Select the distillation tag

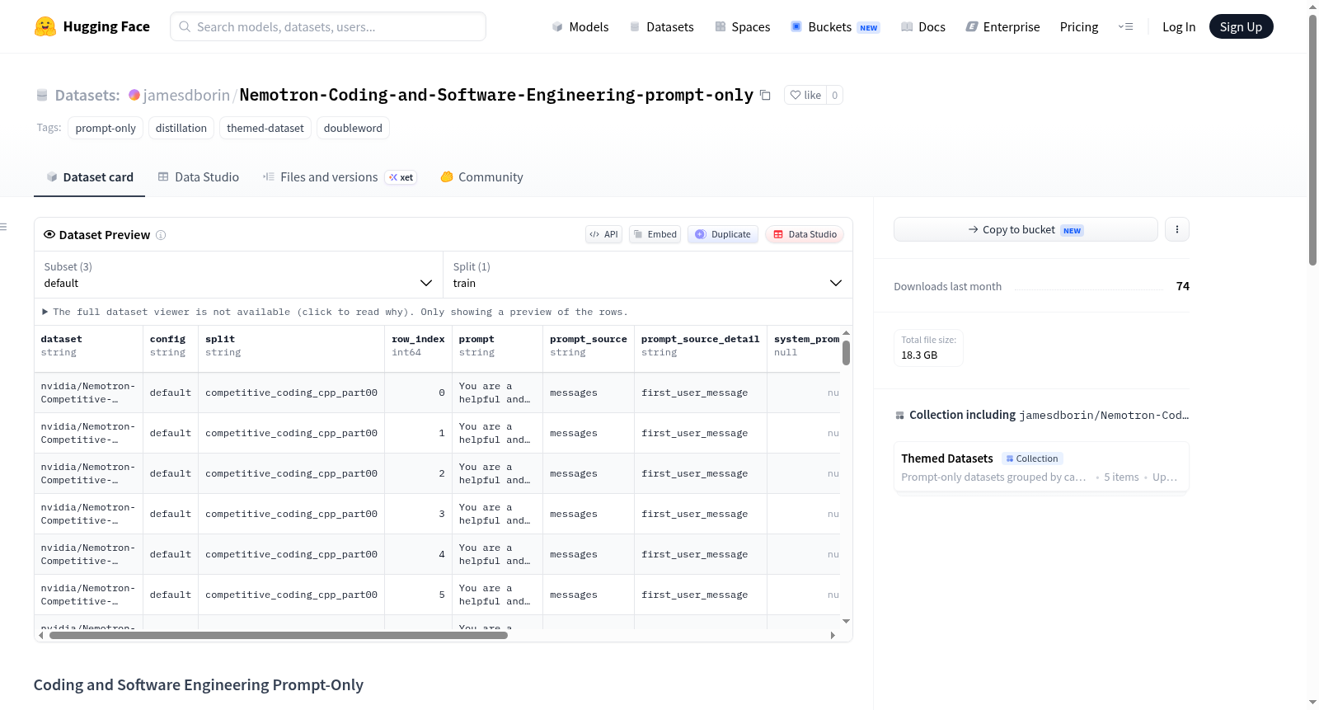pos(181,128)
